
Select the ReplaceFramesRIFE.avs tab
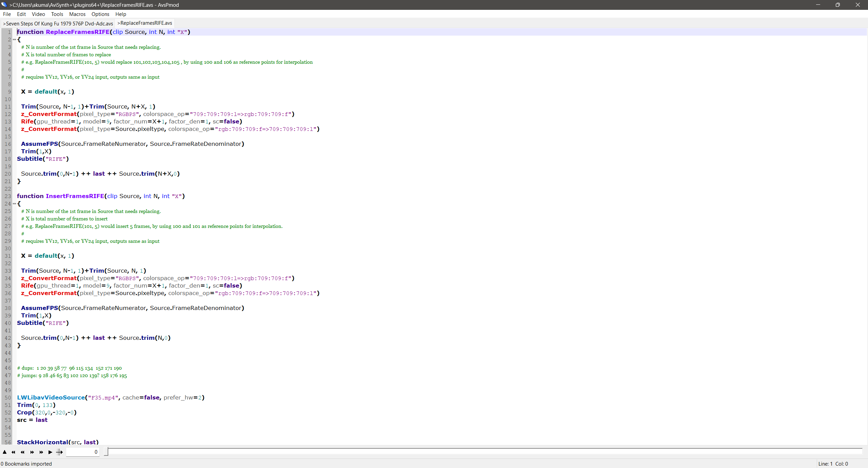(145, 23)
